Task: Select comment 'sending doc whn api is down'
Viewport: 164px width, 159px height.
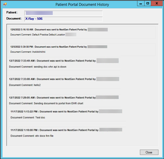Action: click(50, 67)
